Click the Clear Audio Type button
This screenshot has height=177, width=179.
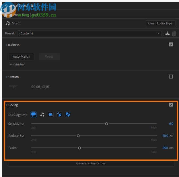[160, 23]
